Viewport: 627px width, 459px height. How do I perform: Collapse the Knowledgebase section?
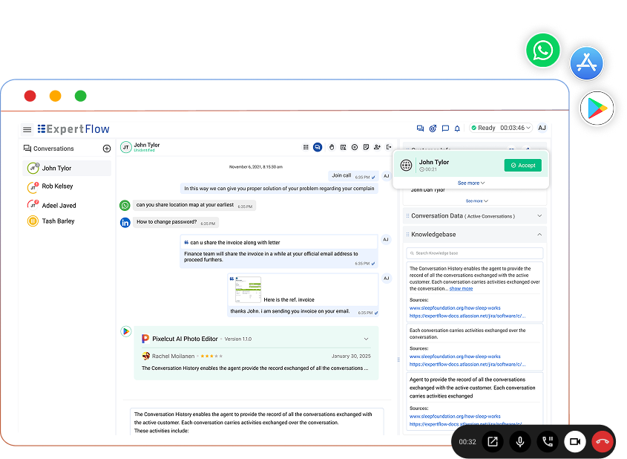(x=539, y=235)
